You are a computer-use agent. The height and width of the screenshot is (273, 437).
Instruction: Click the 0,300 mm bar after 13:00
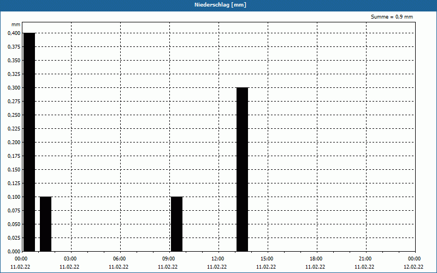coord(242,169)
